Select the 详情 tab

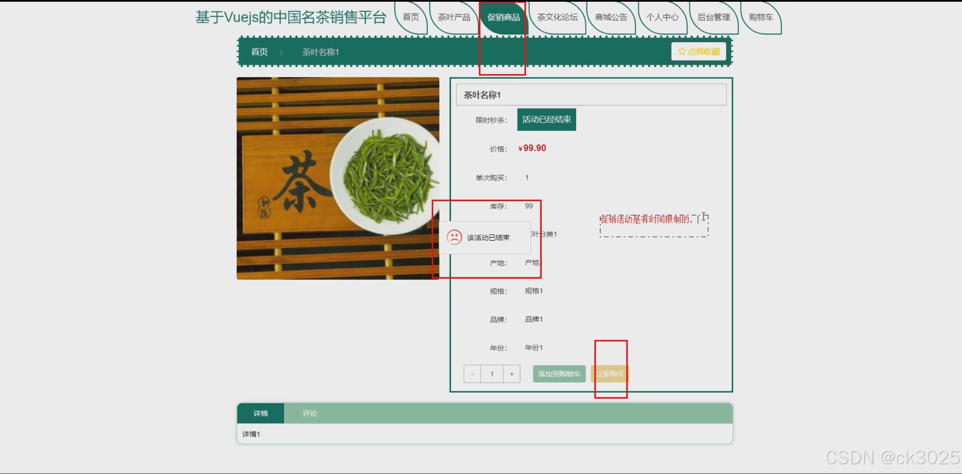pos(261,413)
